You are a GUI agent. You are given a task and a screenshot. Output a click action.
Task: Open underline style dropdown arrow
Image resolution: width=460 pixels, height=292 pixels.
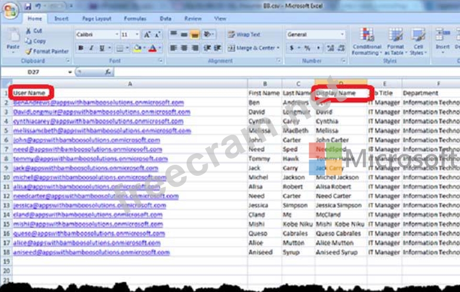coord(109,48)
